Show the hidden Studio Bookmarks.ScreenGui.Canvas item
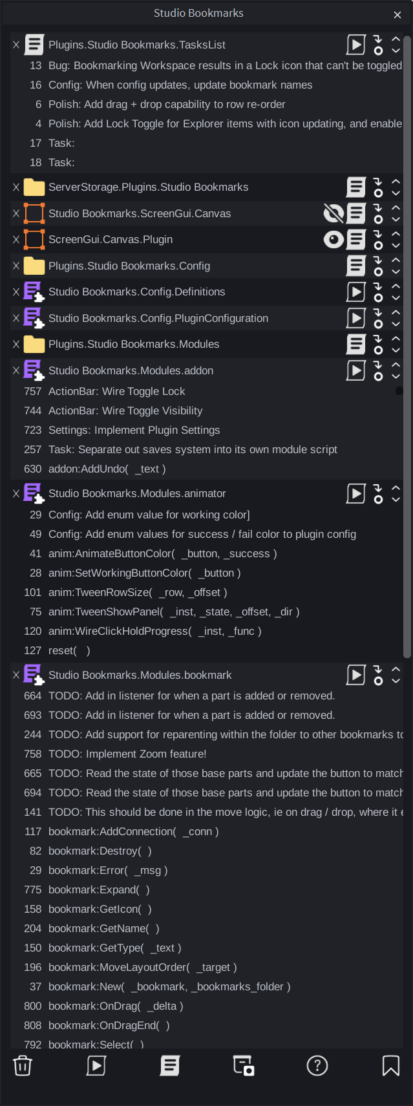413x1106 pixels. [334, 213]
